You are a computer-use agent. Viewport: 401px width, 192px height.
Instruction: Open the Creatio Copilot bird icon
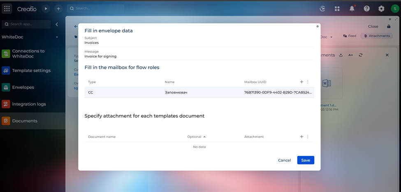click(x=322, y=9)
